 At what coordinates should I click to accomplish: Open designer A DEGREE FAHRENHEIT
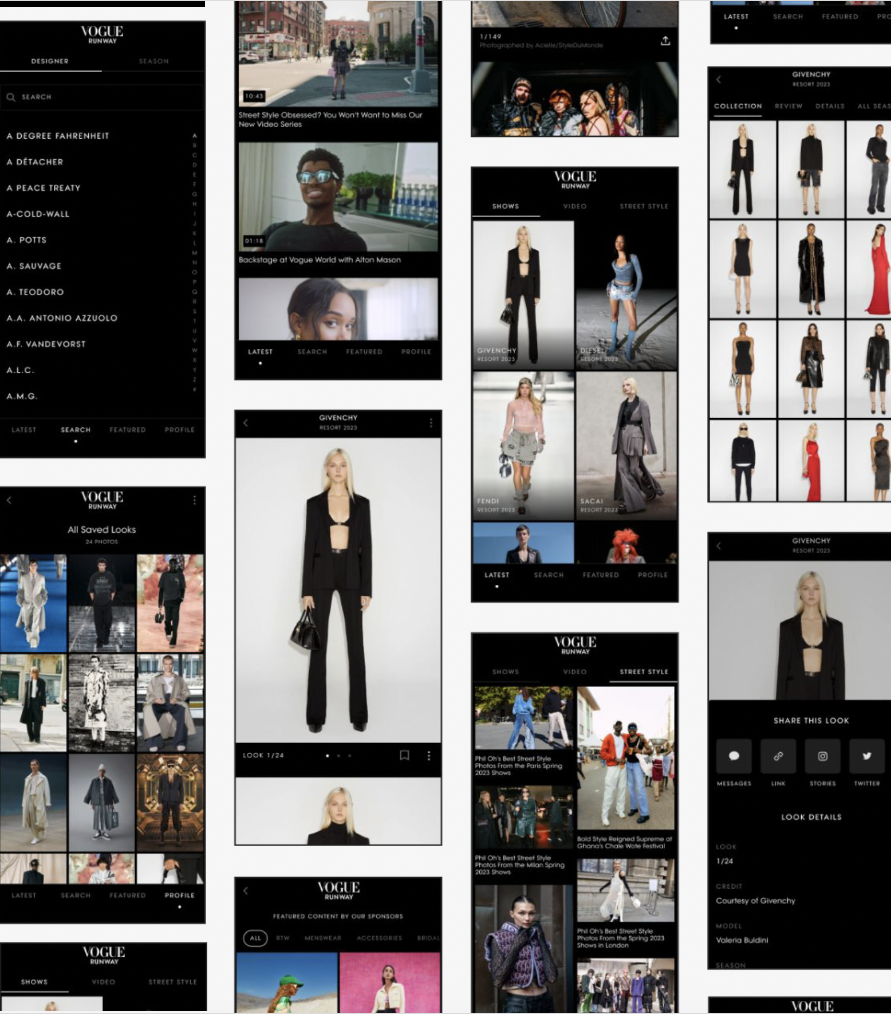(x=57, y=136)
